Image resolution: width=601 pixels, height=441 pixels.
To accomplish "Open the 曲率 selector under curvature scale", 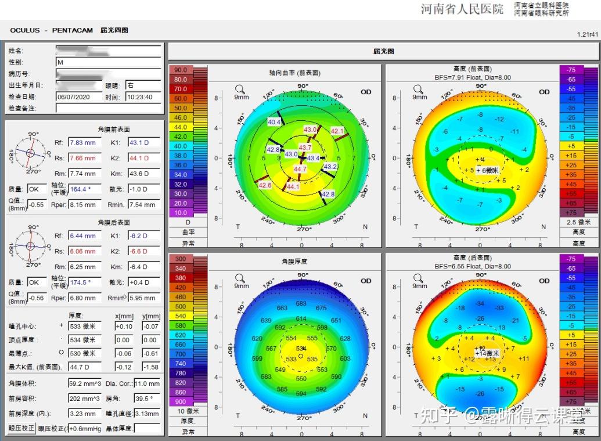I will coord(188,232).
